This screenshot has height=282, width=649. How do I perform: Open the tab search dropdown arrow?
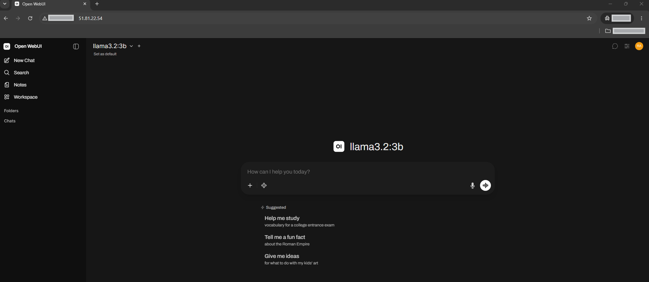point(5,4)
